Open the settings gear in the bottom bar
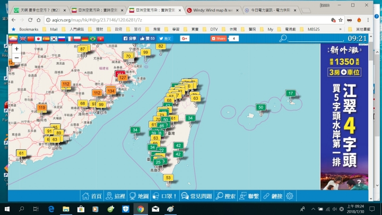The width and height of the screenshot is (382, 215). tap(290, 196)
